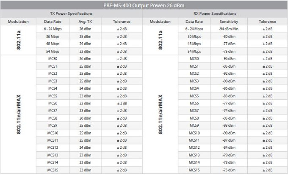
Task: Click the TX table 'MCS14' cell
Action: (53, 162)
